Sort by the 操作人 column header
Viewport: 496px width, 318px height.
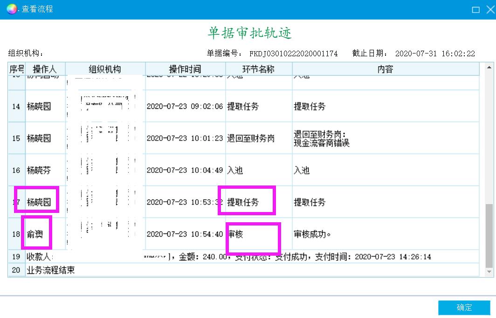[x=45, y=69]
